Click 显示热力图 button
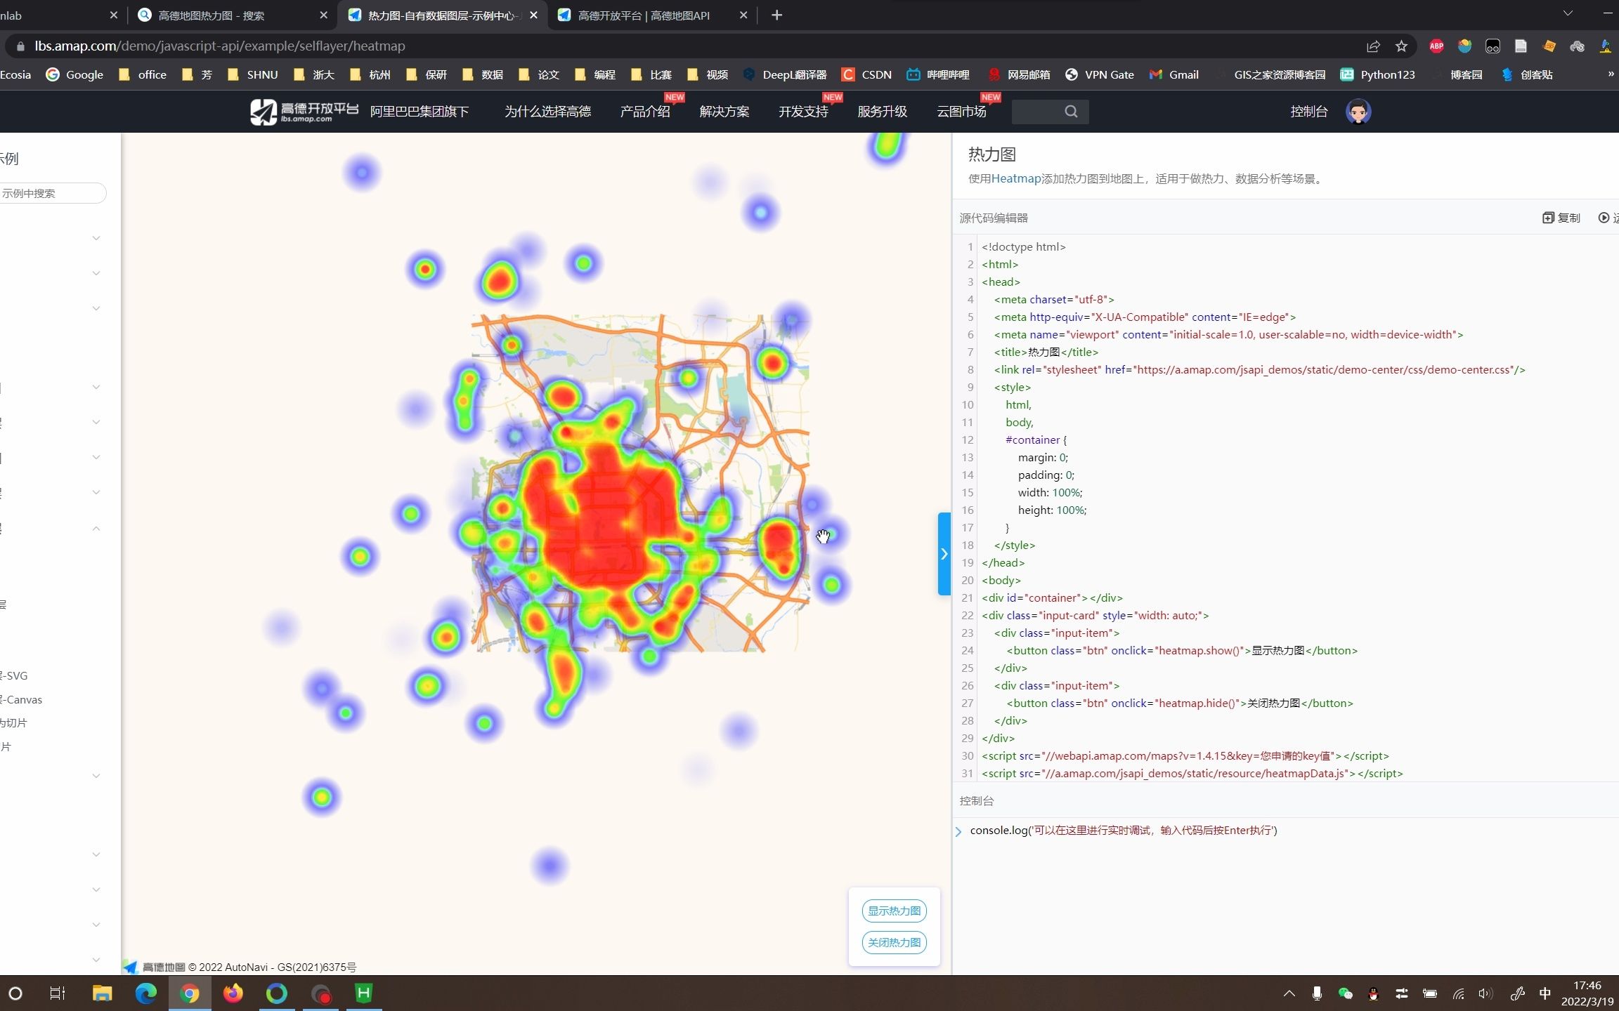The width and height of the screenshot is (1619, 1011). pos(894,911)
